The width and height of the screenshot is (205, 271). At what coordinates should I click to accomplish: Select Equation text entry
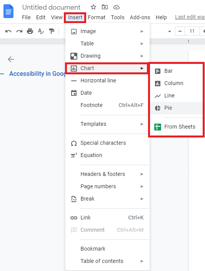pyautogui.click(x=91, y=156)
